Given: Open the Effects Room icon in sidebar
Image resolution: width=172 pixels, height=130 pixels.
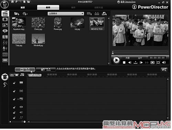Looking at the screenshot, I should [x=5, y=19].
